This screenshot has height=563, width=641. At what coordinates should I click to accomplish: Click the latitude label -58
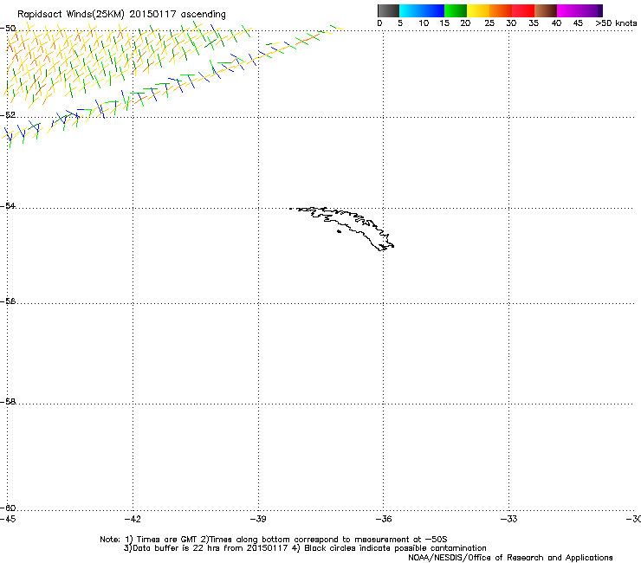(8, 402)
